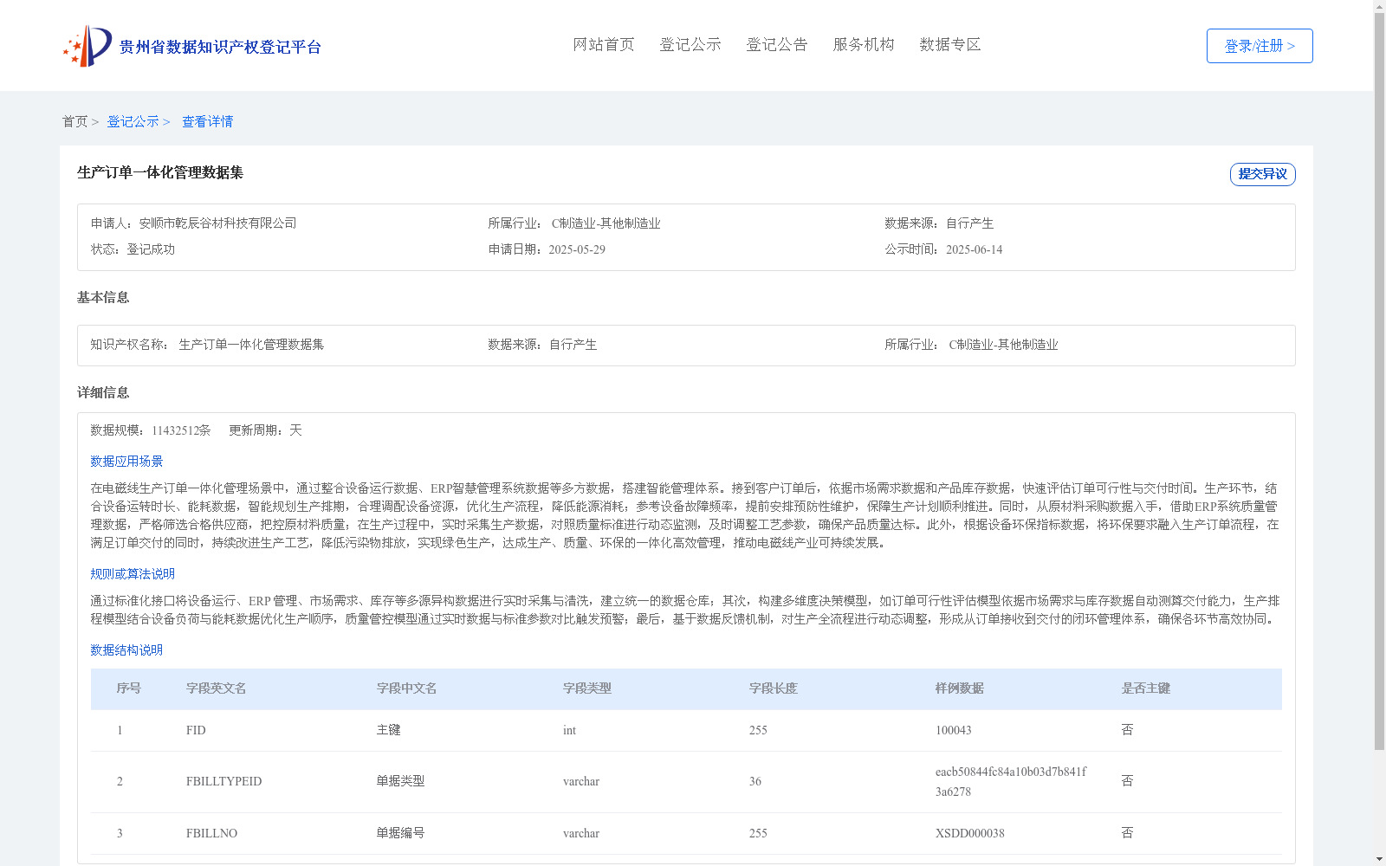Click the 单据类型 cell
1386x866 pixels.
tap(400, 781)
